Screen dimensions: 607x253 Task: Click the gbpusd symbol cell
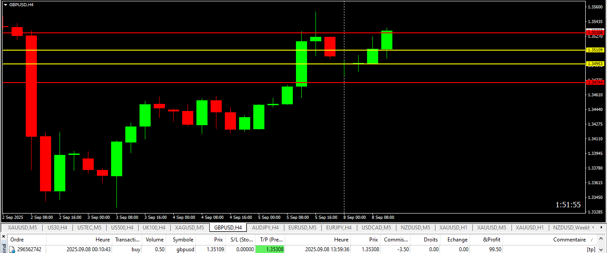click(185, 249)
